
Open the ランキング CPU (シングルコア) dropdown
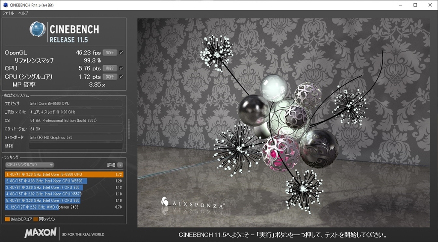(x=30, y=165)
